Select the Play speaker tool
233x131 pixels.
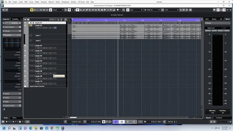tap(111, 10)
